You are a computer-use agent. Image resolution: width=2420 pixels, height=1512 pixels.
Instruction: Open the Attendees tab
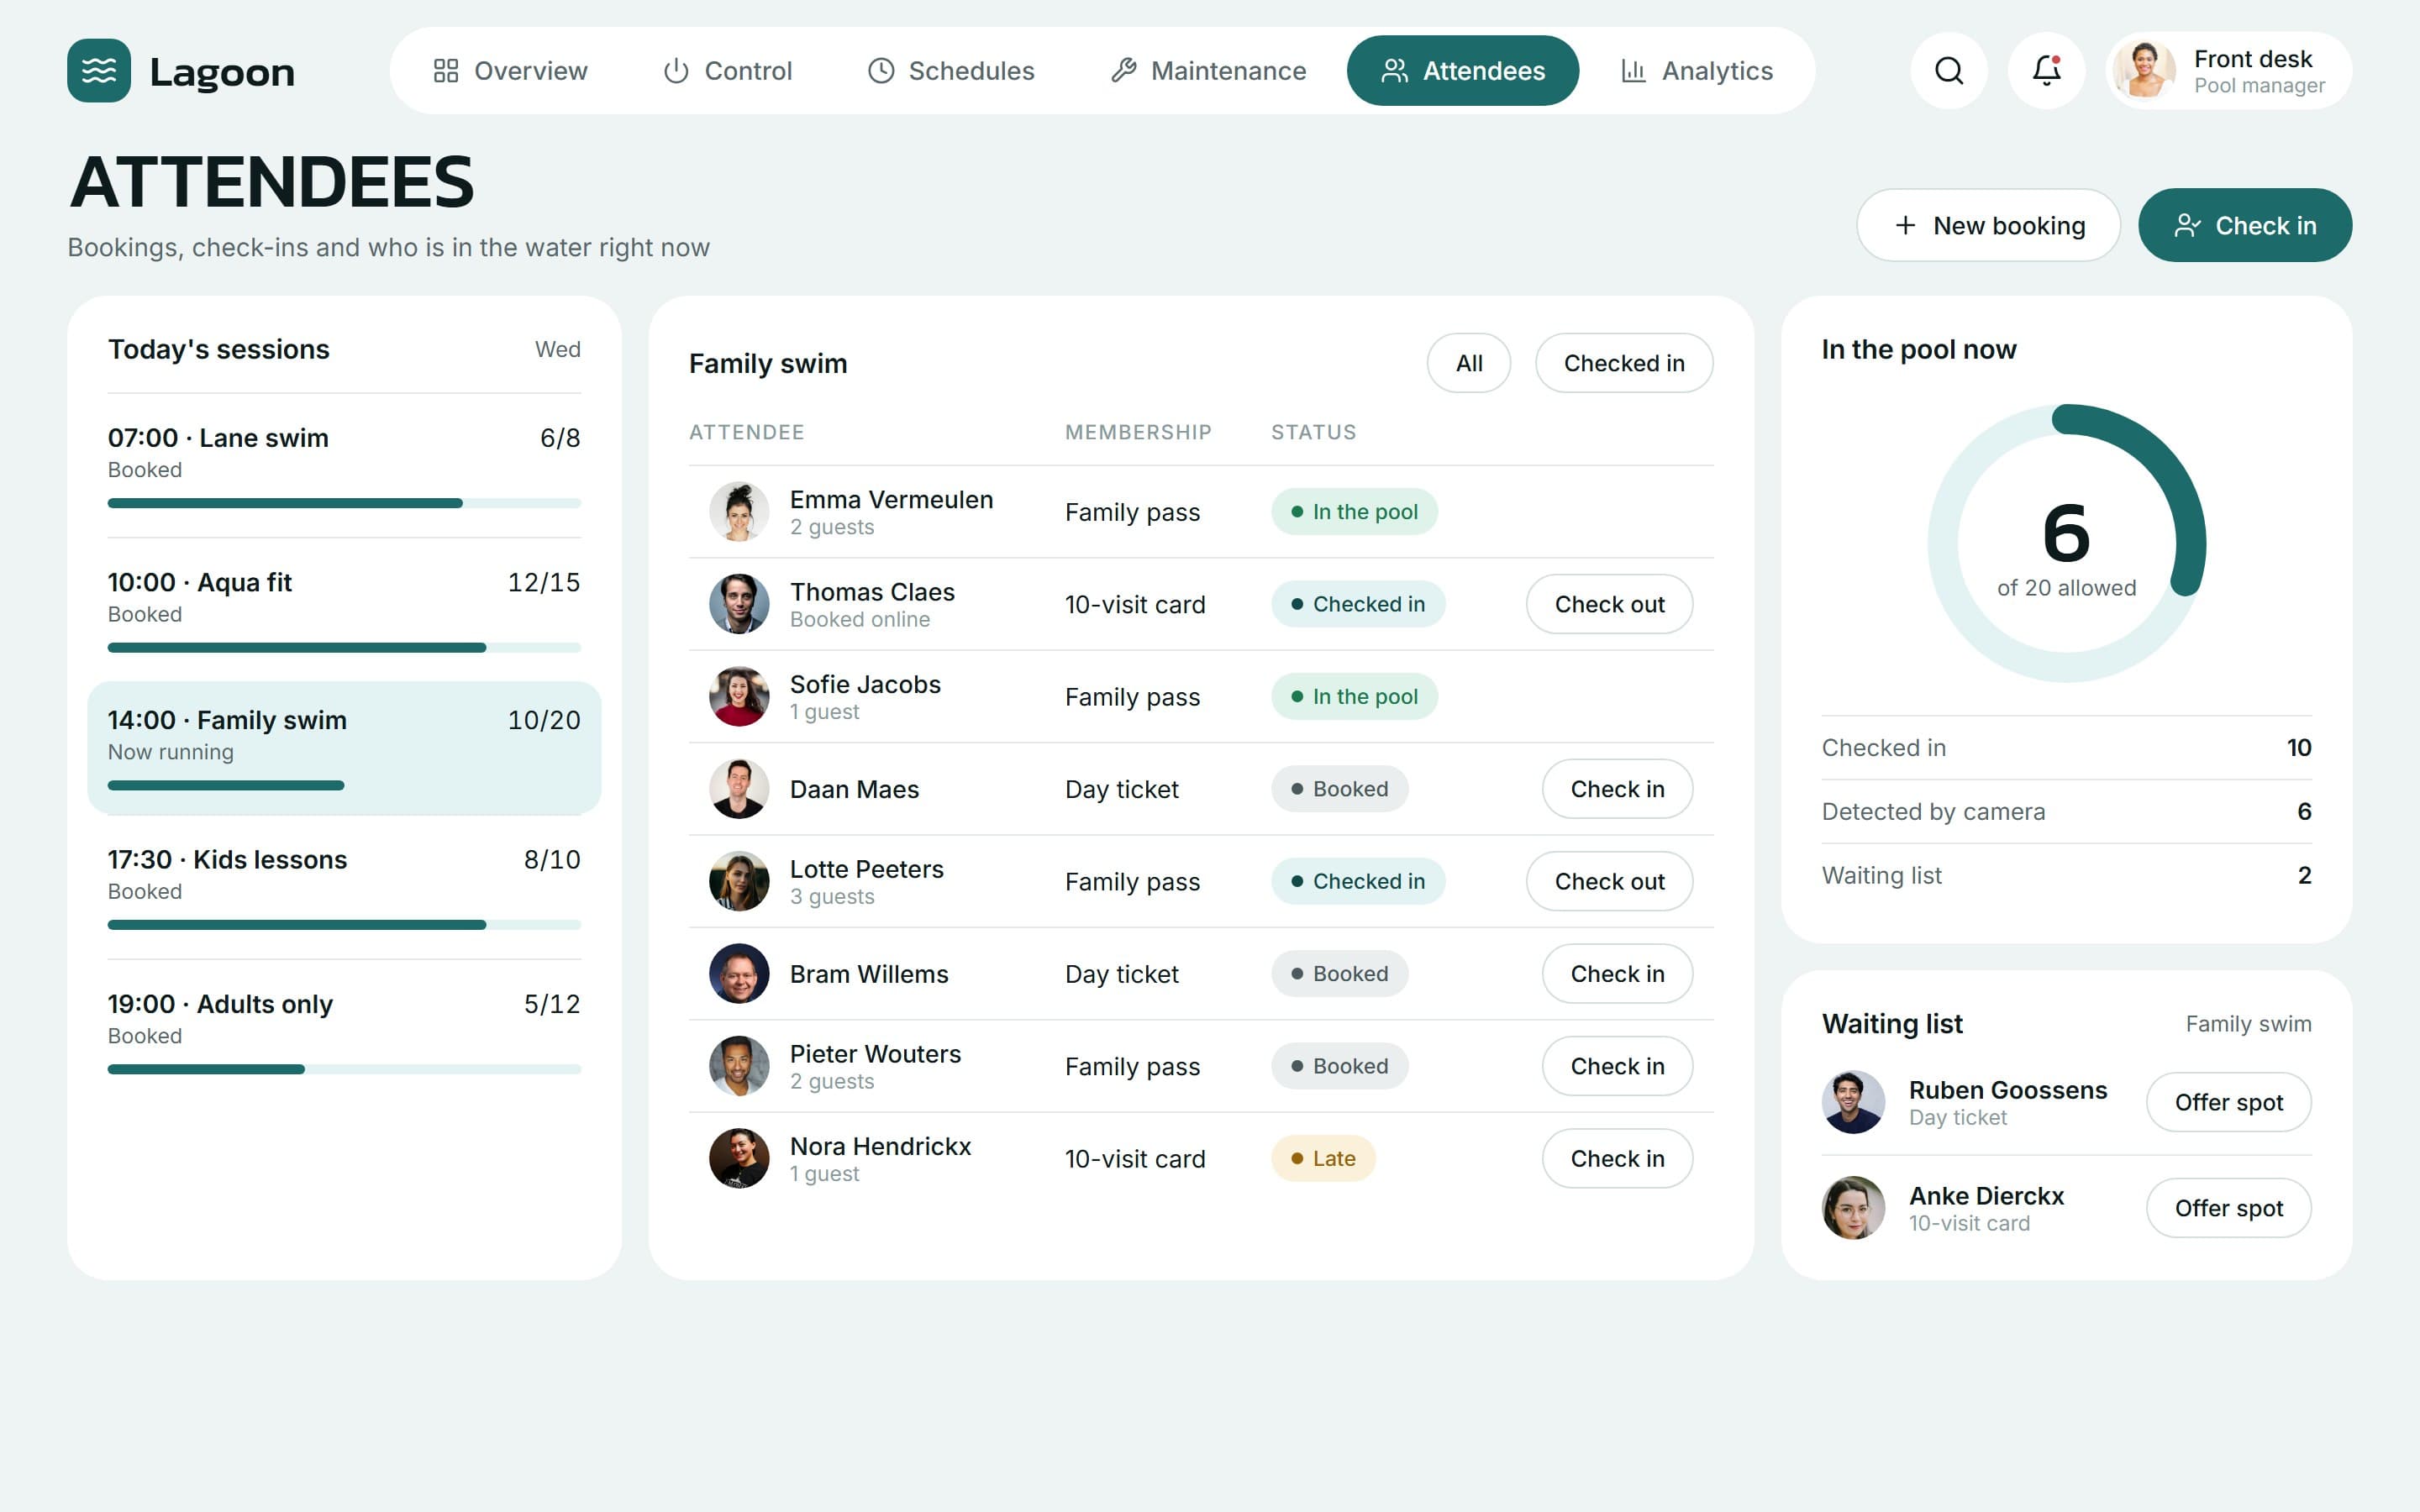point(1463,71)
